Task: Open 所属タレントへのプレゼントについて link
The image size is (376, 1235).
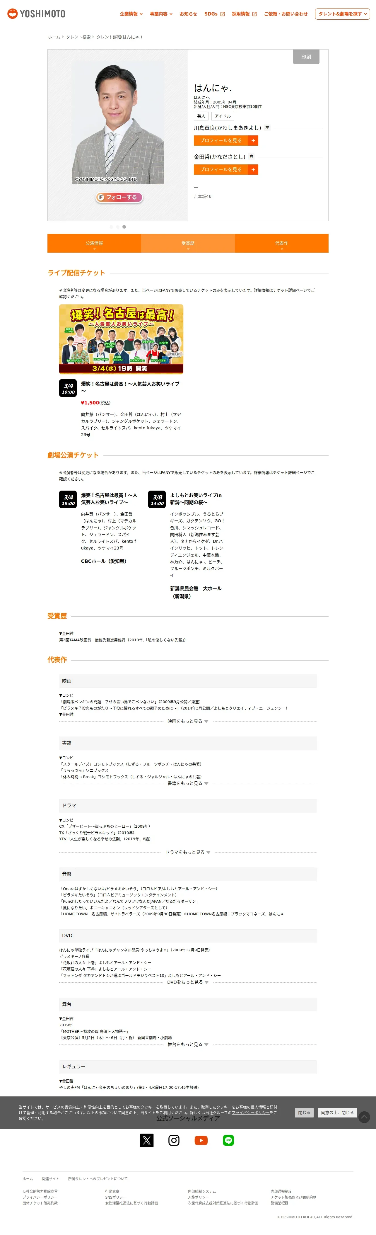Action: click(x=98, y=1179)
